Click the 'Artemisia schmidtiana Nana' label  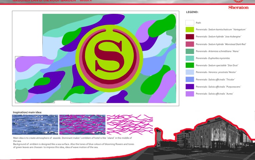[x=217, y=51]
